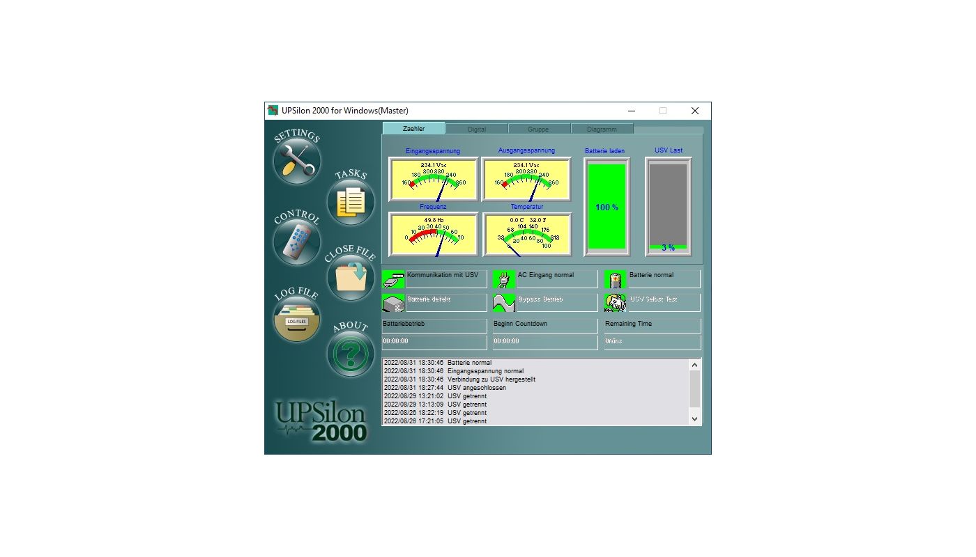Click the 'USV Selbst Test' status text
Viewport: 976px width, 557px height.
(x=653, y=299)
